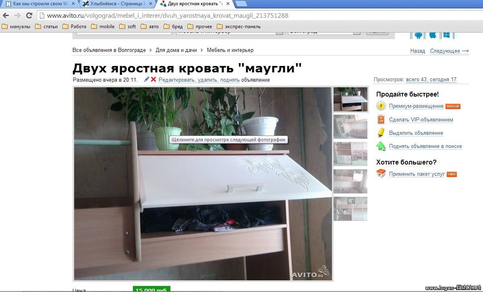Open 'Мебель и интерьер' breadcrumb

coord(230,50)
